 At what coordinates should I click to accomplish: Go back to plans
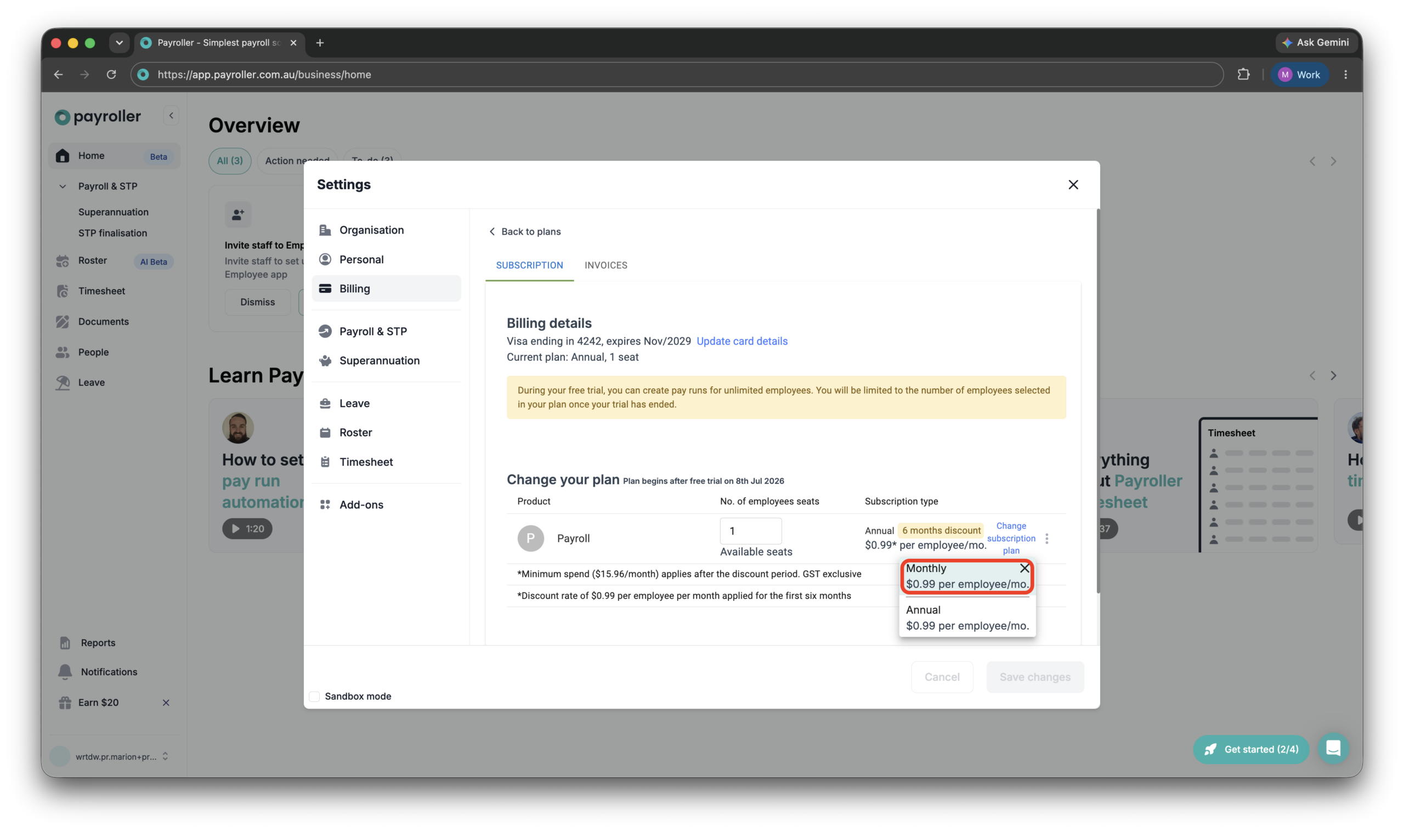tap(524, 231)
